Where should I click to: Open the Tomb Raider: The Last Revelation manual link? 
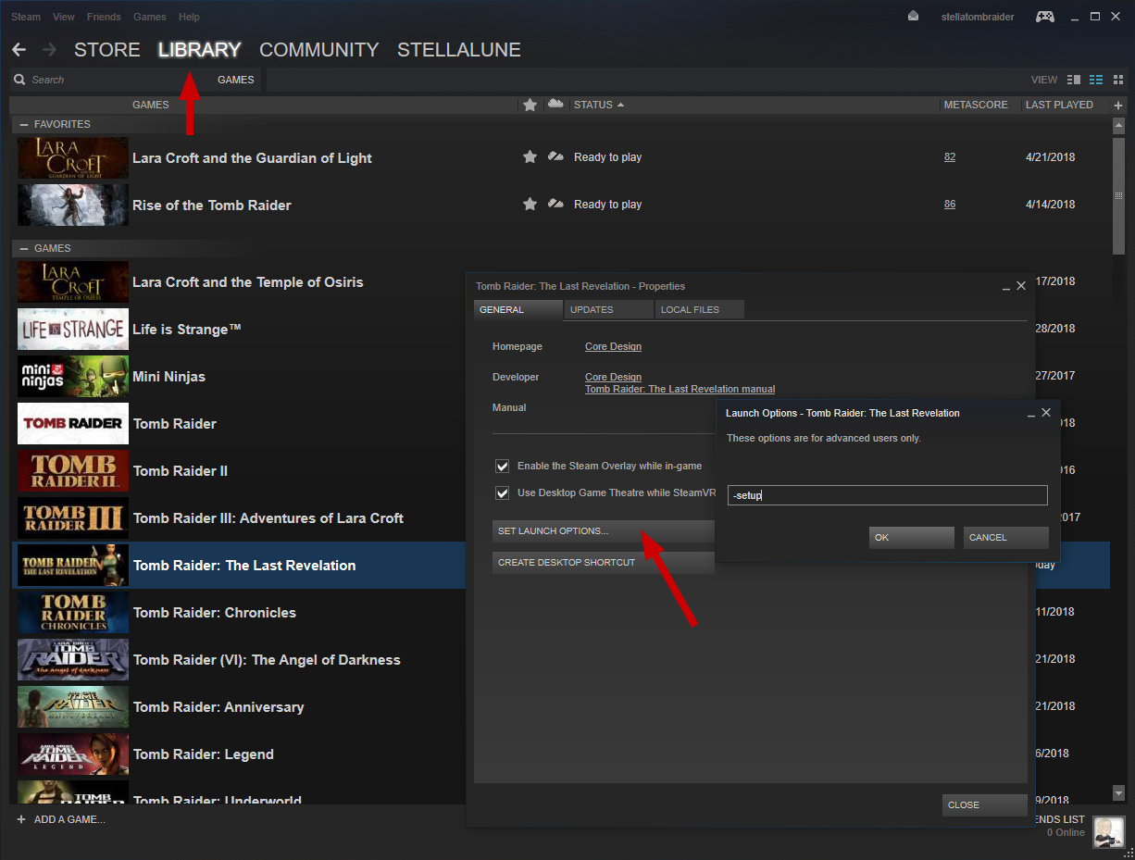(x=680, y=390)
